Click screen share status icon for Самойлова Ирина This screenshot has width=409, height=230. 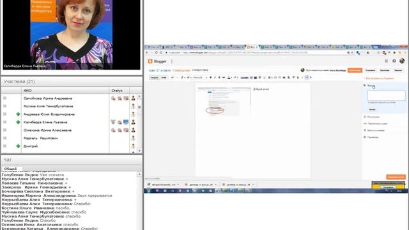click(126, 98)
